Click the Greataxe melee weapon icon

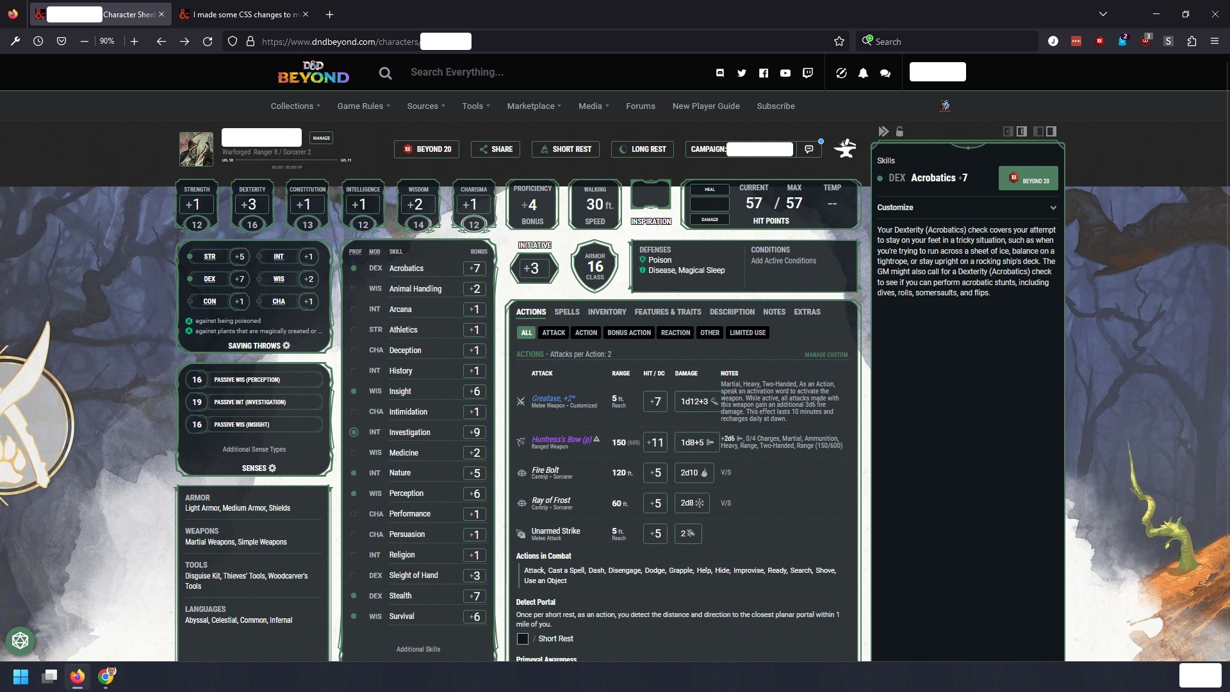point(521,402)
